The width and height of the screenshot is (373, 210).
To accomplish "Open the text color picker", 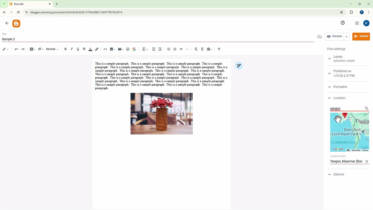I will click(90, 49).
